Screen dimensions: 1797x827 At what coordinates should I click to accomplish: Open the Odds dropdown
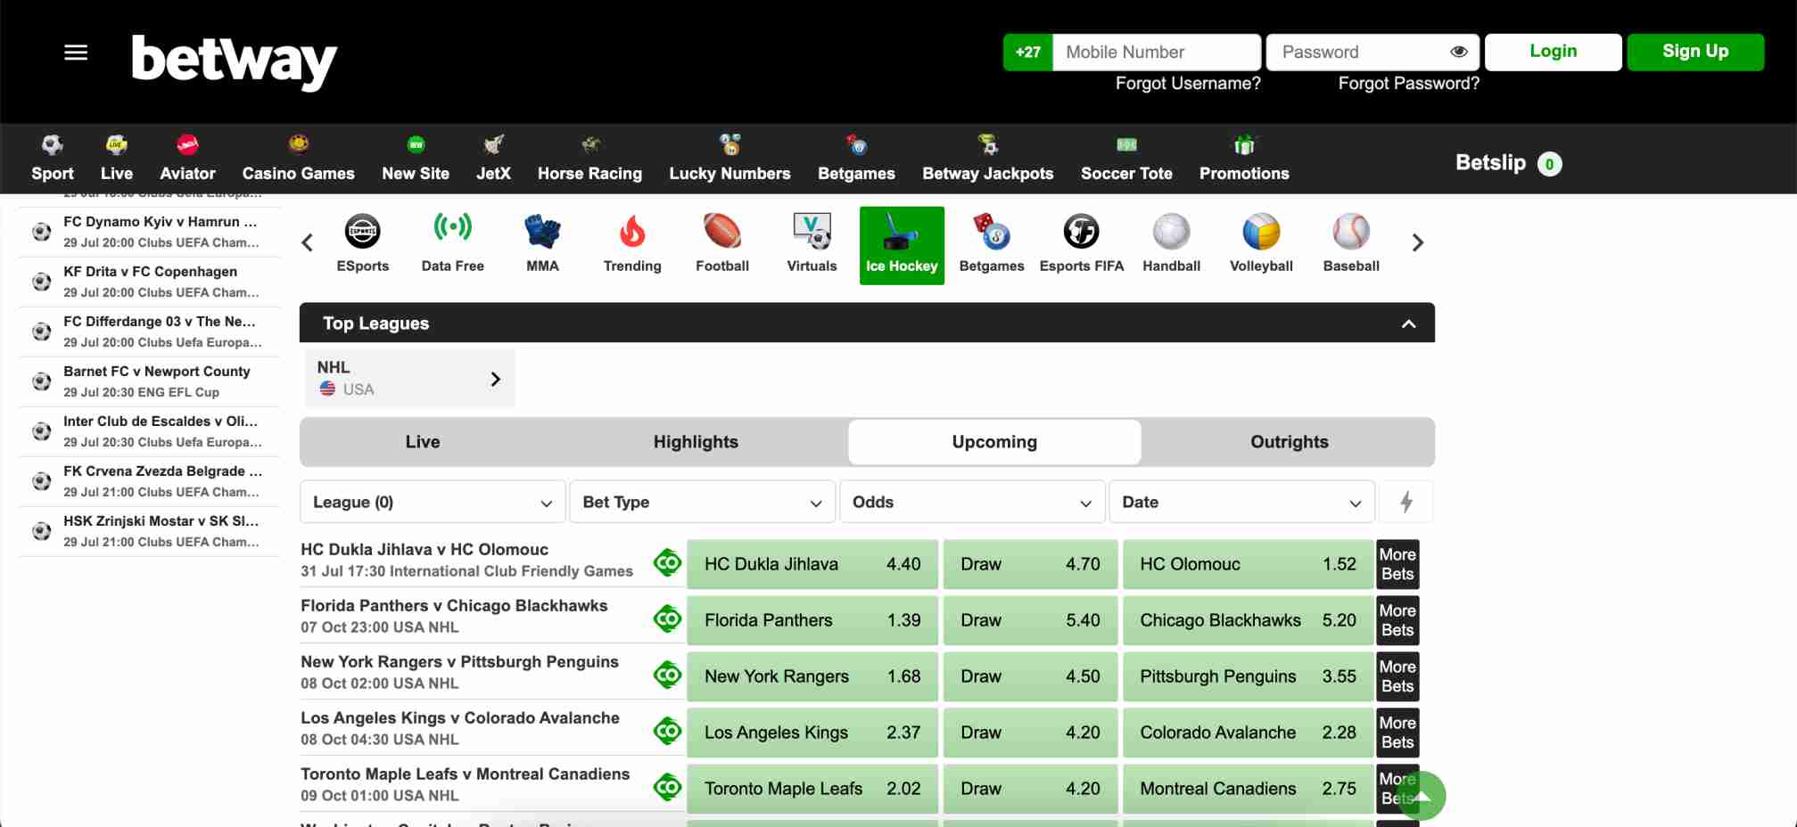[x=972, y=502]
